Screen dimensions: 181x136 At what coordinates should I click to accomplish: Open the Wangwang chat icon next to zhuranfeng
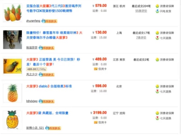tap(49, 21)
